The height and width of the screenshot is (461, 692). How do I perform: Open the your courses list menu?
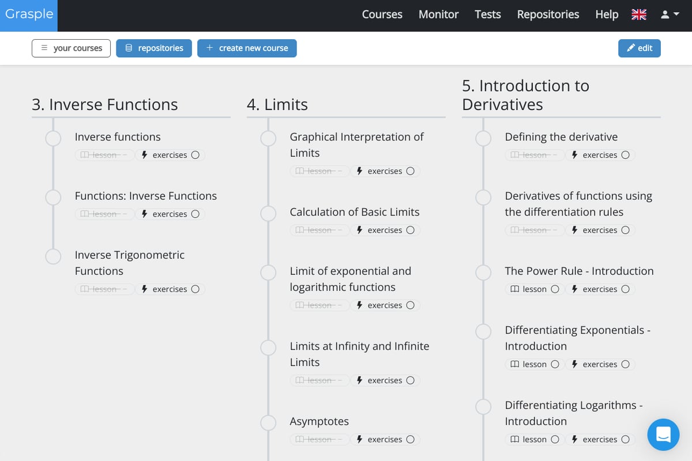pyautogui.click(x=71, y=48)
